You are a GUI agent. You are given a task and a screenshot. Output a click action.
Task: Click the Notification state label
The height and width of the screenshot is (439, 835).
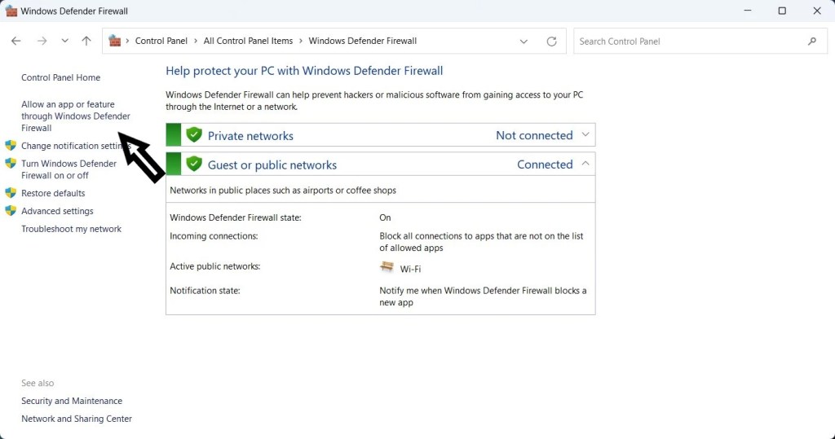pyautogui.click(x=205, y=291)
